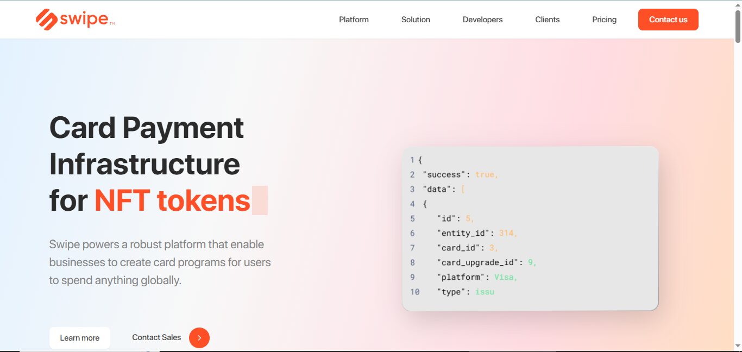Click the scrollbar up arrow
742x352 pixels.
(x=738, y=4)
